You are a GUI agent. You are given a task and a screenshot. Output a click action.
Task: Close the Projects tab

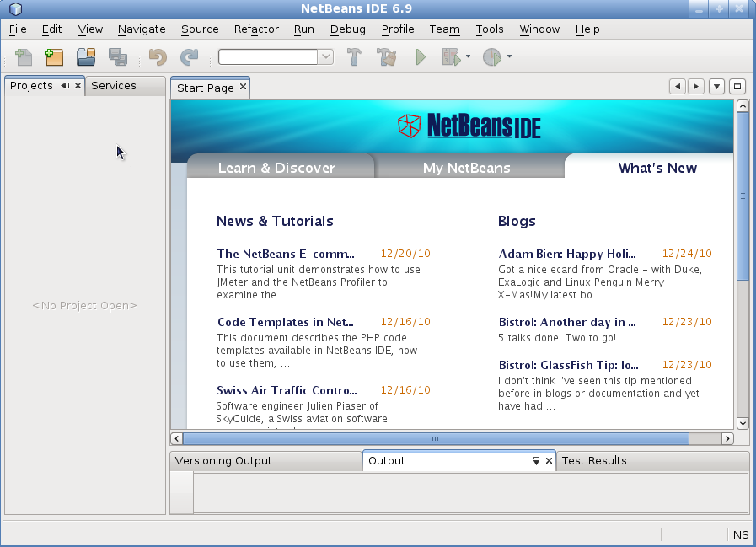point(78,86)
